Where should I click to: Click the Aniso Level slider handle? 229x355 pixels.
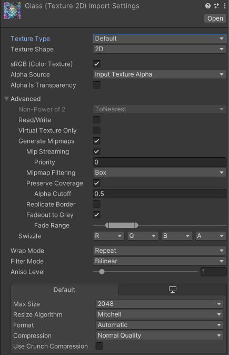(102, 272)
